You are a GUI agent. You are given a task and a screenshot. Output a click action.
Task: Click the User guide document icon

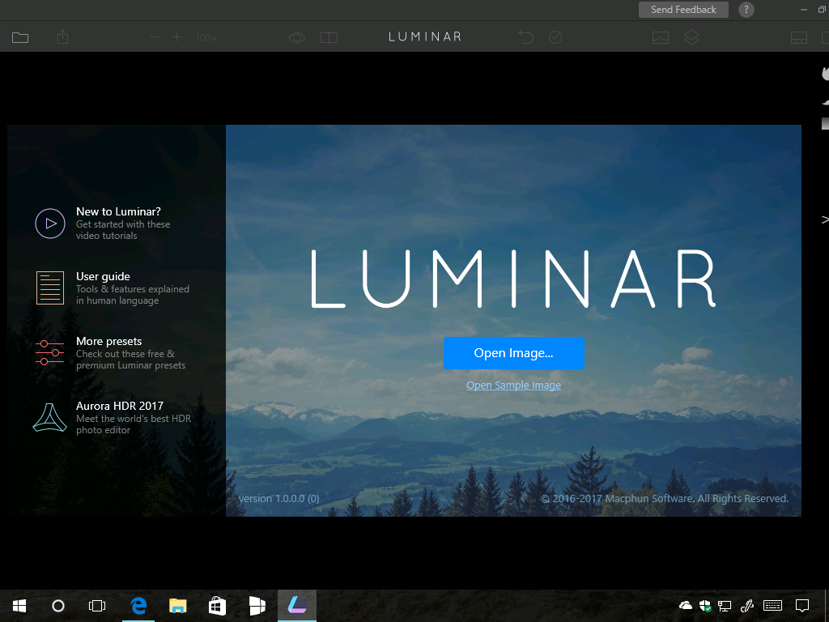49,288
